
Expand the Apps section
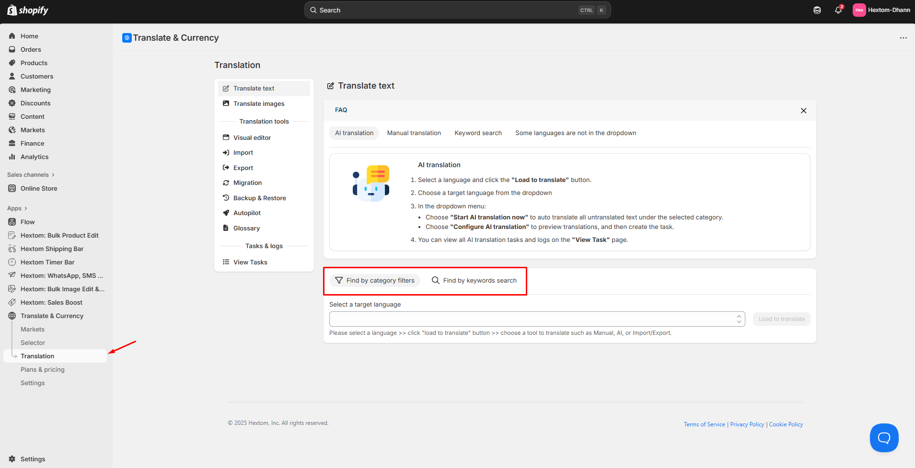(x=17, y=208)
